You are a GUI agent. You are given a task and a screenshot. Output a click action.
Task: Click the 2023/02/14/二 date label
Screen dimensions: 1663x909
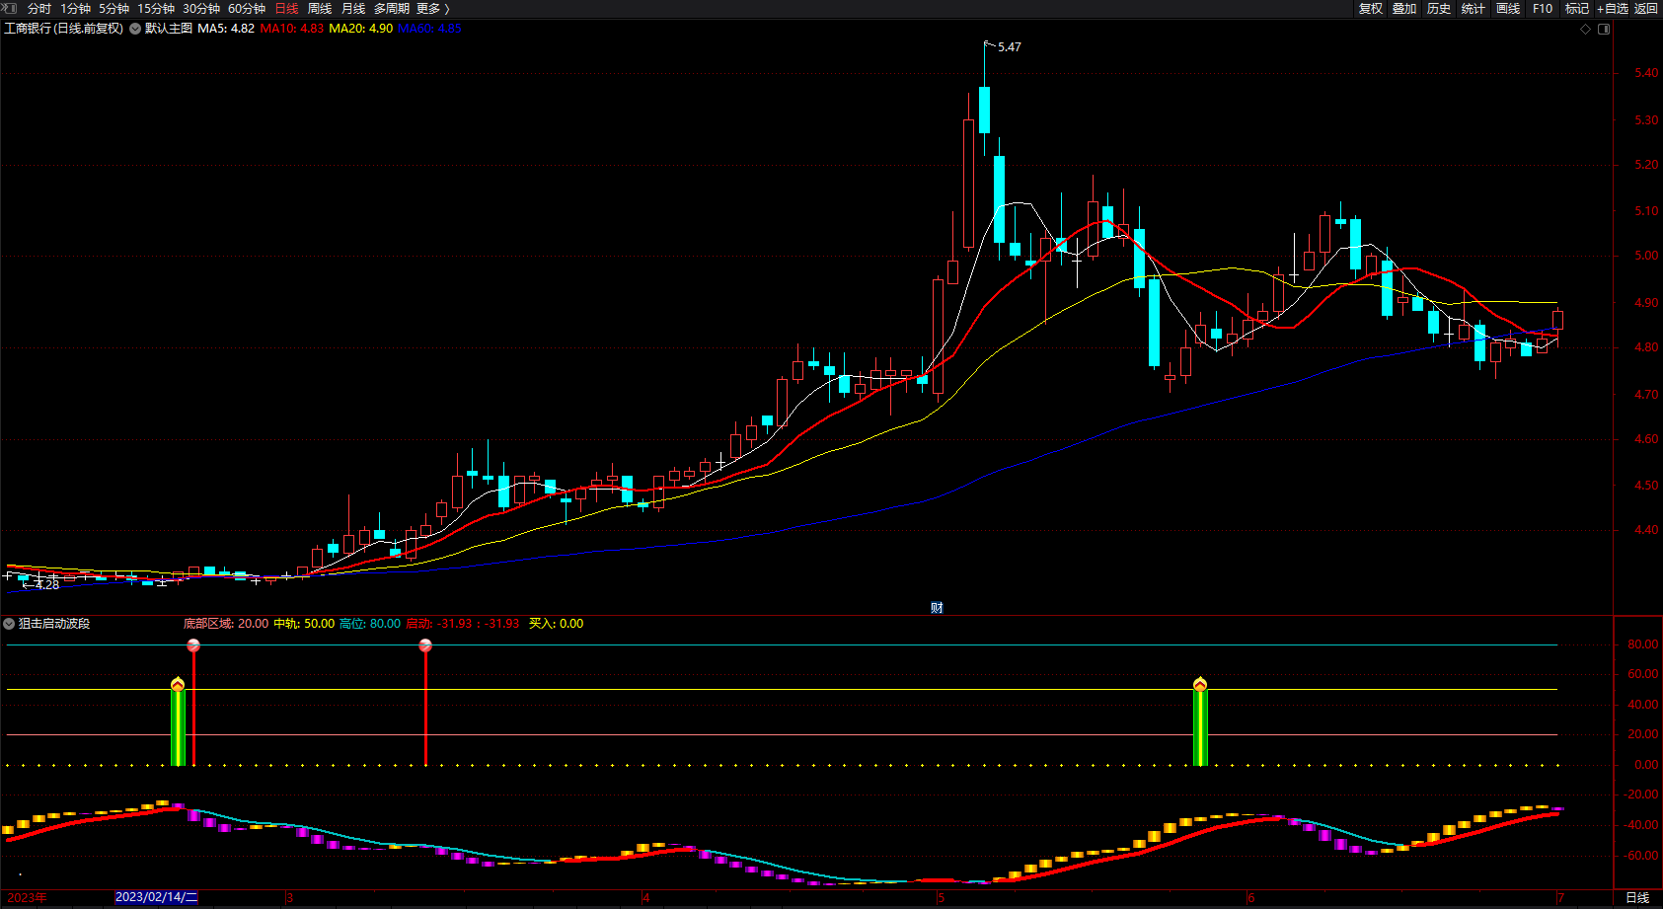pos(156,897)
